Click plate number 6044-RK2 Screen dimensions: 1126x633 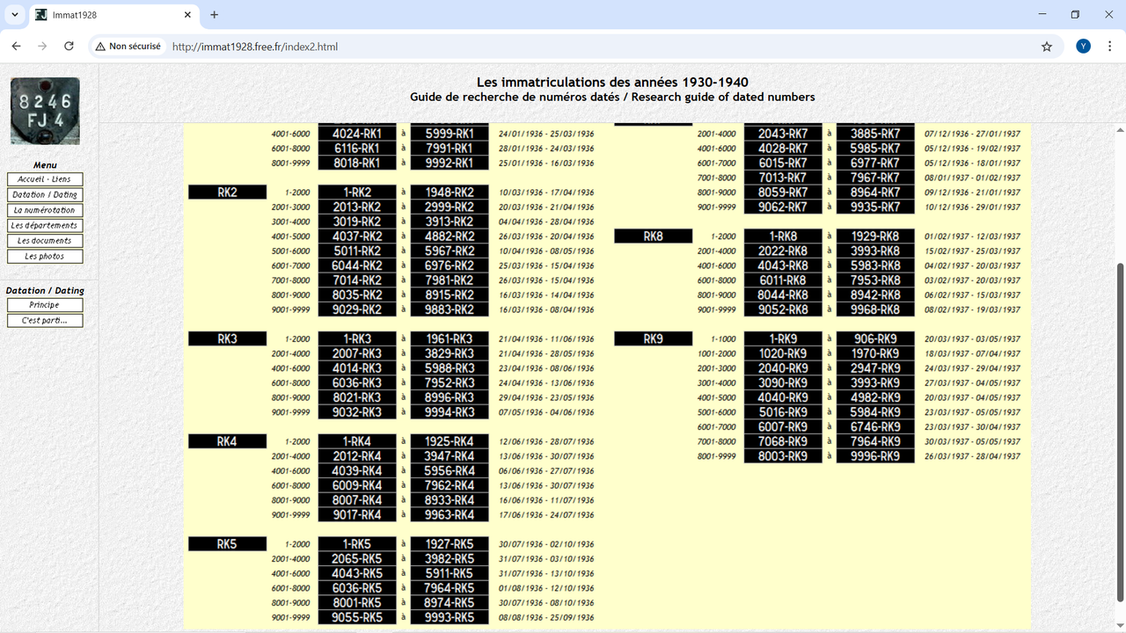tap(357, 266)
